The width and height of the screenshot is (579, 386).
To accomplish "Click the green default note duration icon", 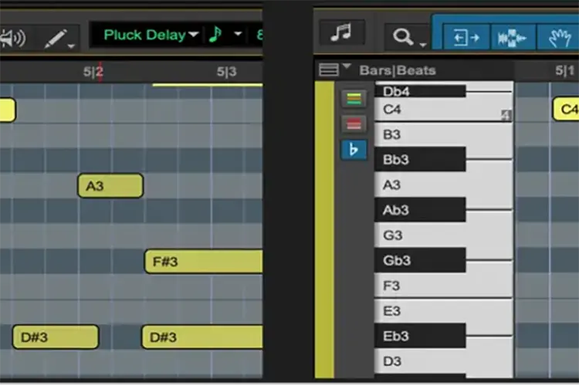I will click(x=215, y=34).
